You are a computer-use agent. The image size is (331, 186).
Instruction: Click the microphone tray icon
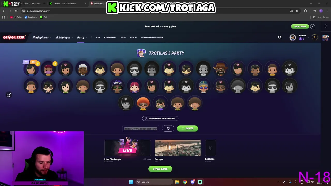(x=295, y=182)
